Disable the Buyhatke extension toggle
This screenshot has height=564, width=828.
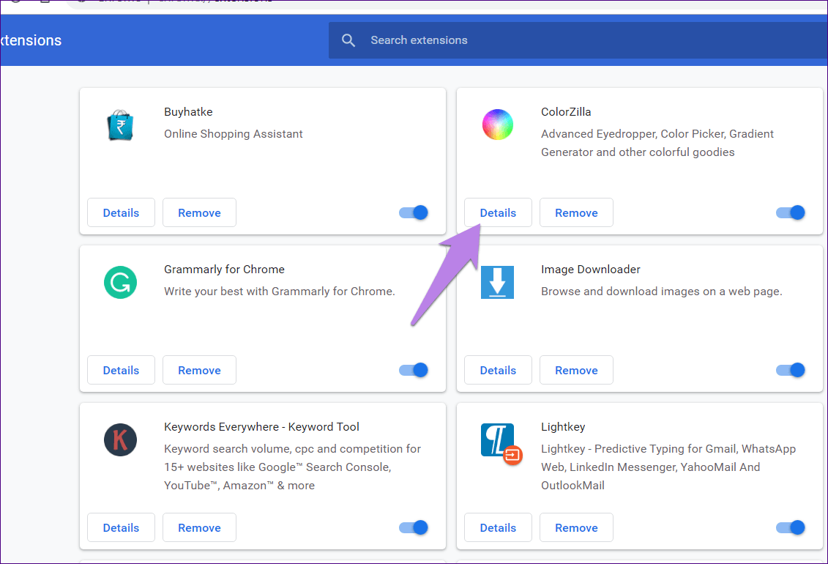[x=414, y=213]
